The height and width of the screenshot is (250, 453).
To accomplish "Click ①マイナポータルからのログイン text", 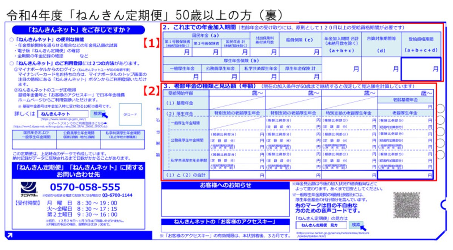I will [x=45, y=70].
